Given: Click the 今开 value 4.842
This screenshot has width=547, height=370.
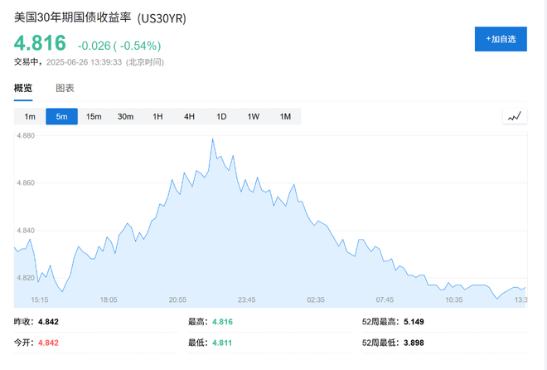Looking at the screenshot, I should pyautogui.click(x=47, y=342).
